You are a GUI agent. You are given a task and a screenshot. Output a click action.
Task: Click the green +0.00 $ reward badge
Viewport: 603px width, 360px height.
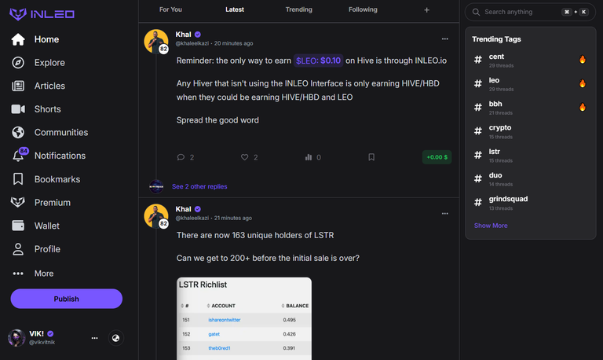point(437,157)
